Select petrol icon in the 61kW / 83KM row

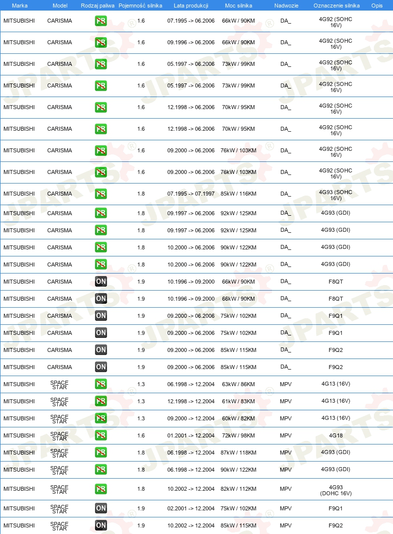tap(101, 401)
